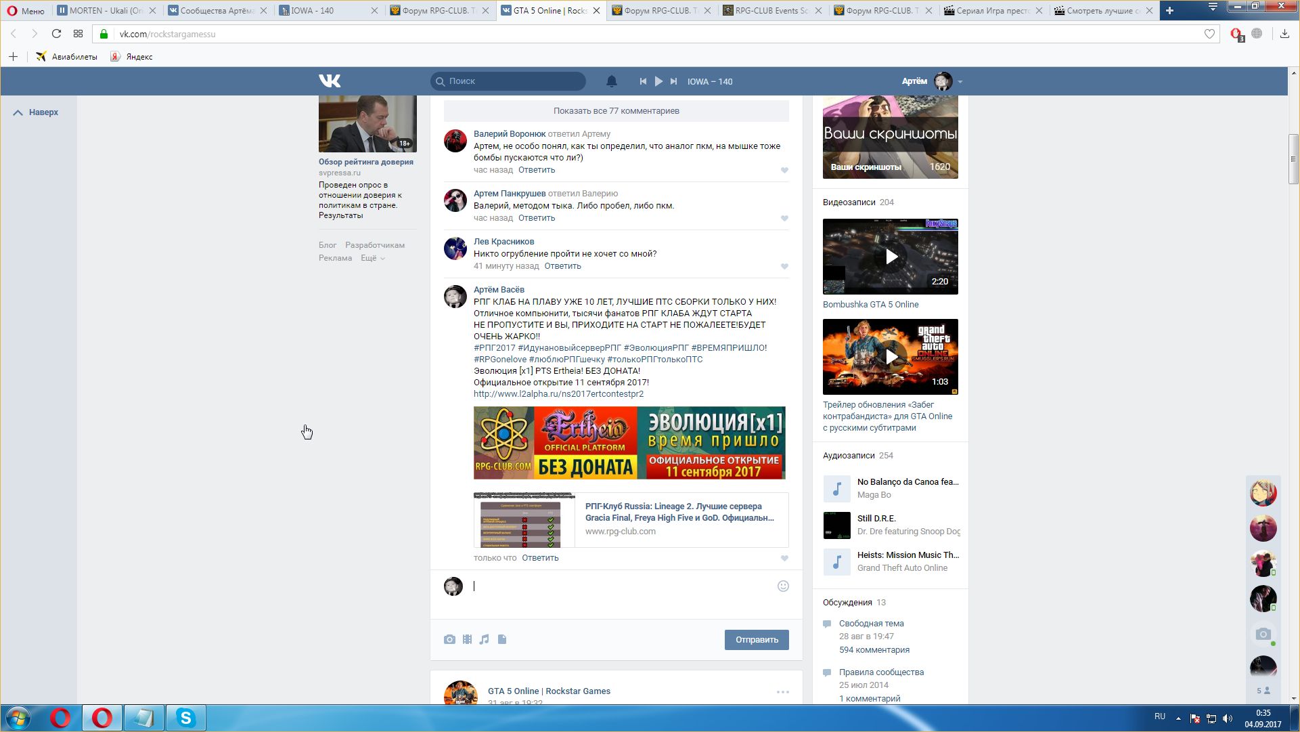Play the Bombushka GTA 5 Online video

click(x=891, y=257)
